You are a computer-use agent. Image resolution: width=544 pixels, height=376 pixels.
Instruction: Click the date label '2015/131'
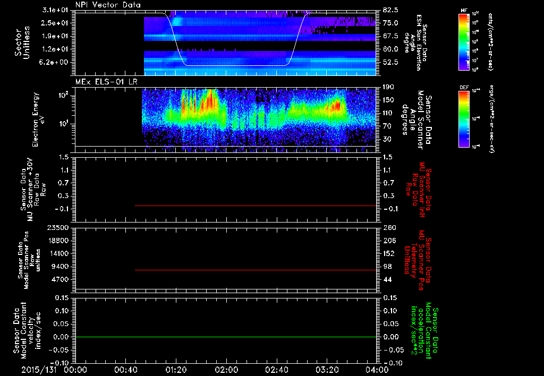tap(39, 370)
